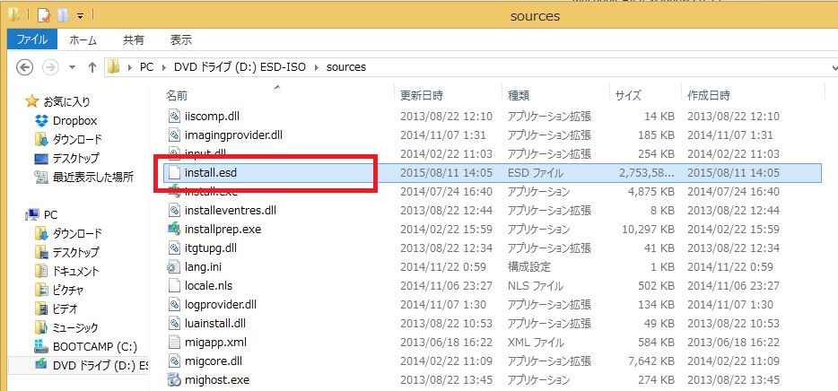Sort by 種類 column header
The height and width of the screenshot is (391, 838).
[519, 96]
